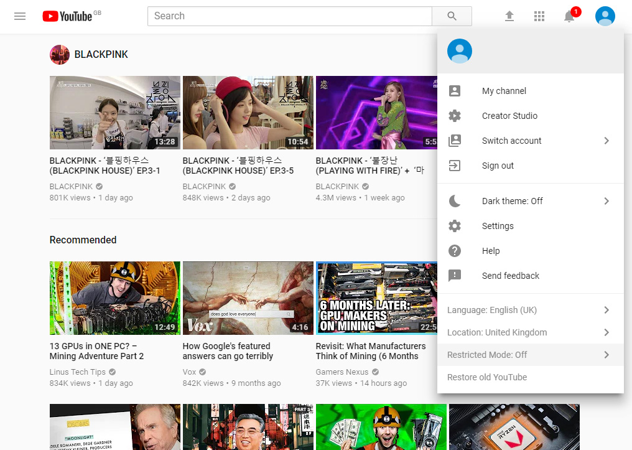This screenshot has height=450, width=632.
Task: Click the Switch account icon
Action: [455, 141]
